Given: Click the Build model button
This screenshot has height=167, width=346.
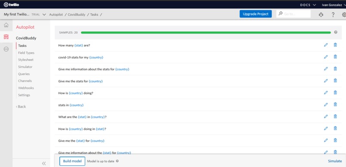Looking at the screenshot, I should (72, 161).
